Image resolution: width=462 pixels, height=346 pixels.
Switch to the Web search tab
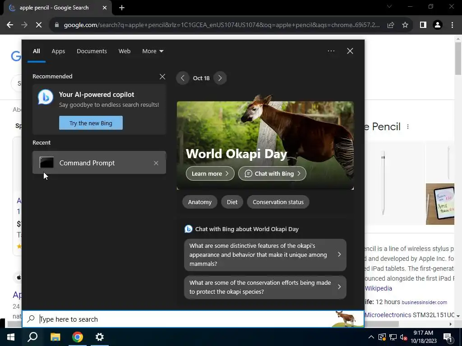125,51
